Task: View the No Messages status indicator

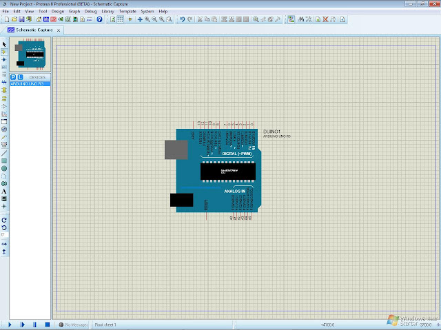Action: (x=73, y=324)
